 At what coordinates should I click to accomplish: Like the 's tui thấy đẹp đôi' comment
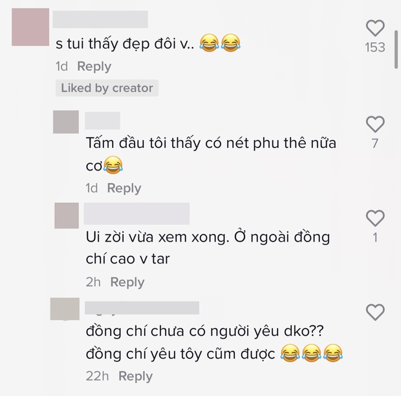click(375, 28)
